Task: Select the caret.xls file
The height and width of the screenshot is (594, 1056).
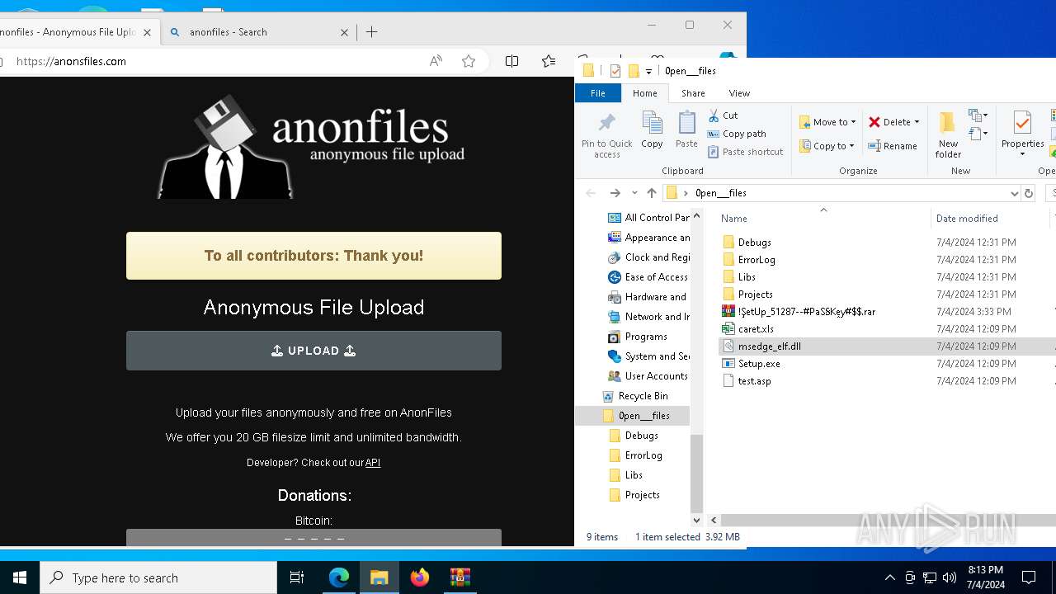Action: (x=756, y=329)
